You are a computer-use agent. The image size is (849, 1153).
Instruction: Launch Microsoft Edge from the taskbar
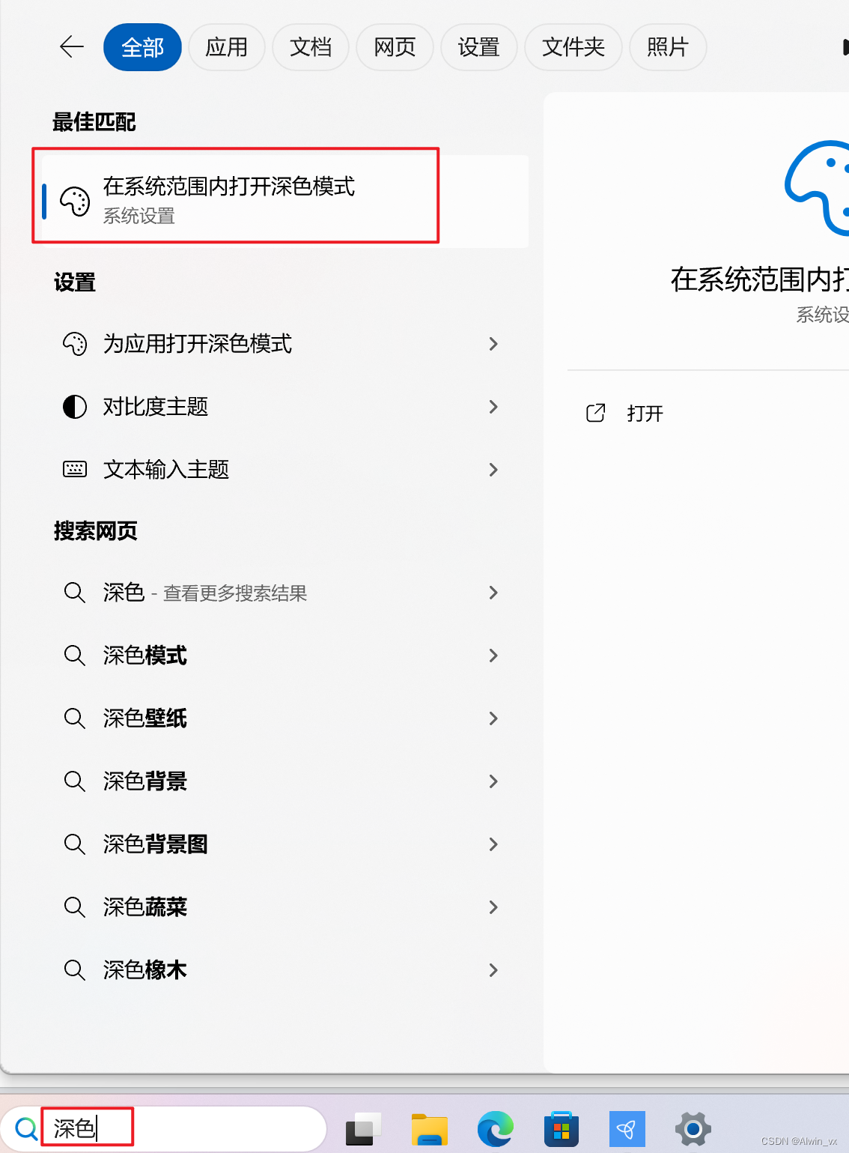496,1129
